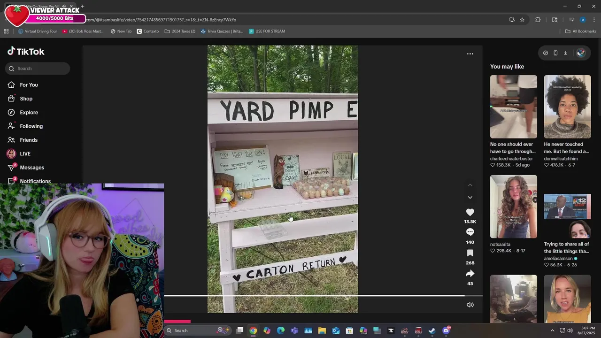Open Microsoft Edge from taskbar
The image size is (601, 338).
(281, 330)
